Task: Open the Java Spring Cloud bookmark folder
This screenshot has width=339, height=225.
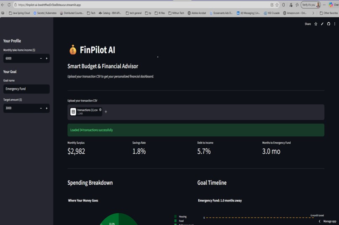Action: click(x=19, y=13)
